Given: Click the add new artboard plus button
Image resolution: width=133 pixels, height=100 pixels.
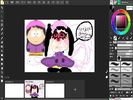Looking at the screenshot, I should pyautogui.click(x=75, y=89).
